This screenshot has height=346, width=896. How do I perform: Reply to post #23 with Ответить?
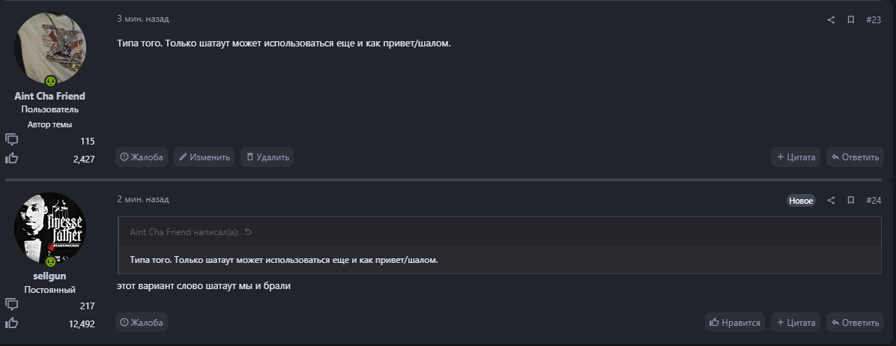click(x=855, y=157)
